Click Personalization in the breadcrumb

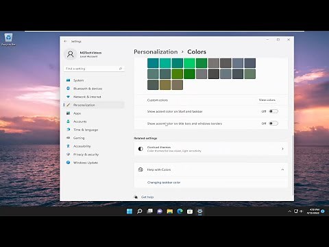point(156,51)
